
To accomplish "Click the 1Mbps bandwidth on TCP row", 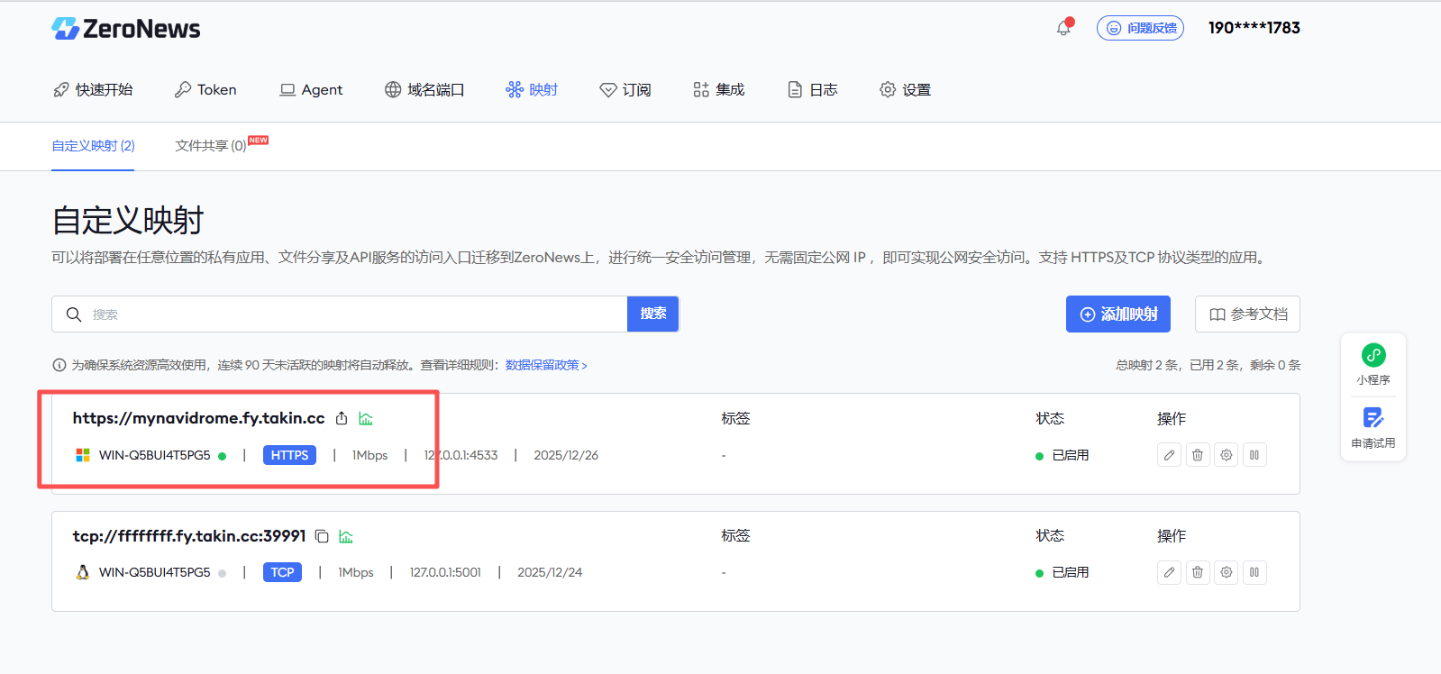I will [x=355, y=572].
